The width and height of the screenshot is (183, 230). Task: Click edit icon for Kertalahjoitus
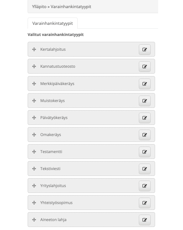click(x=144, y=50)
